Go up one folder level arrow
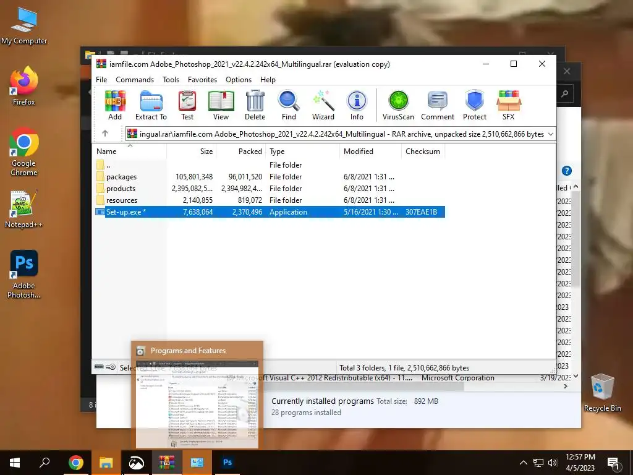 [x=105, y=134]
